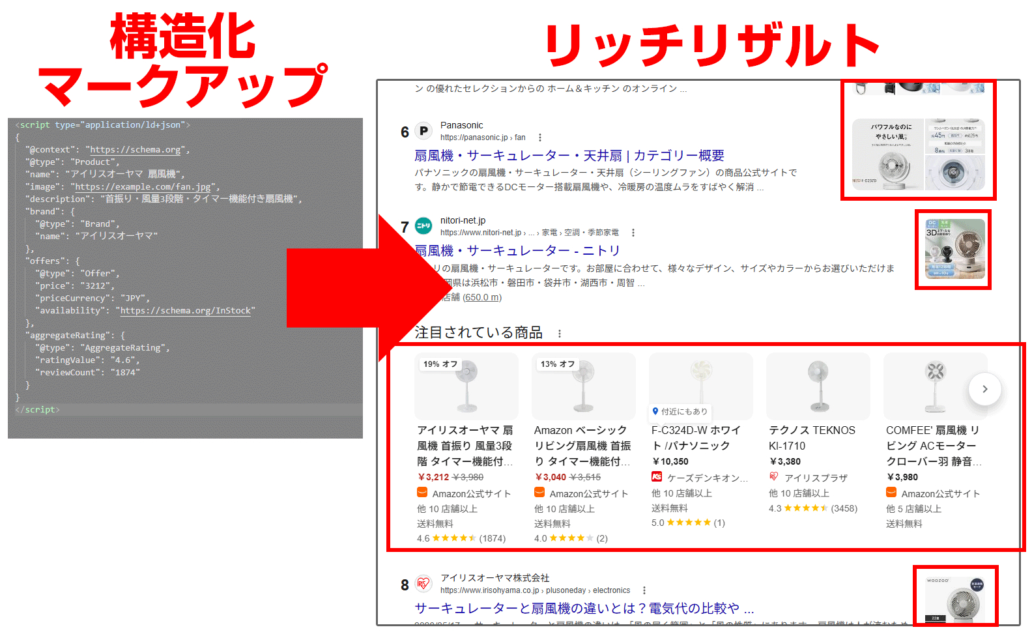Click アイリスオーヤマ株式会社 site name
Image resolution: width=1032 pixels, height=636 pixels.
pos(495,578)
